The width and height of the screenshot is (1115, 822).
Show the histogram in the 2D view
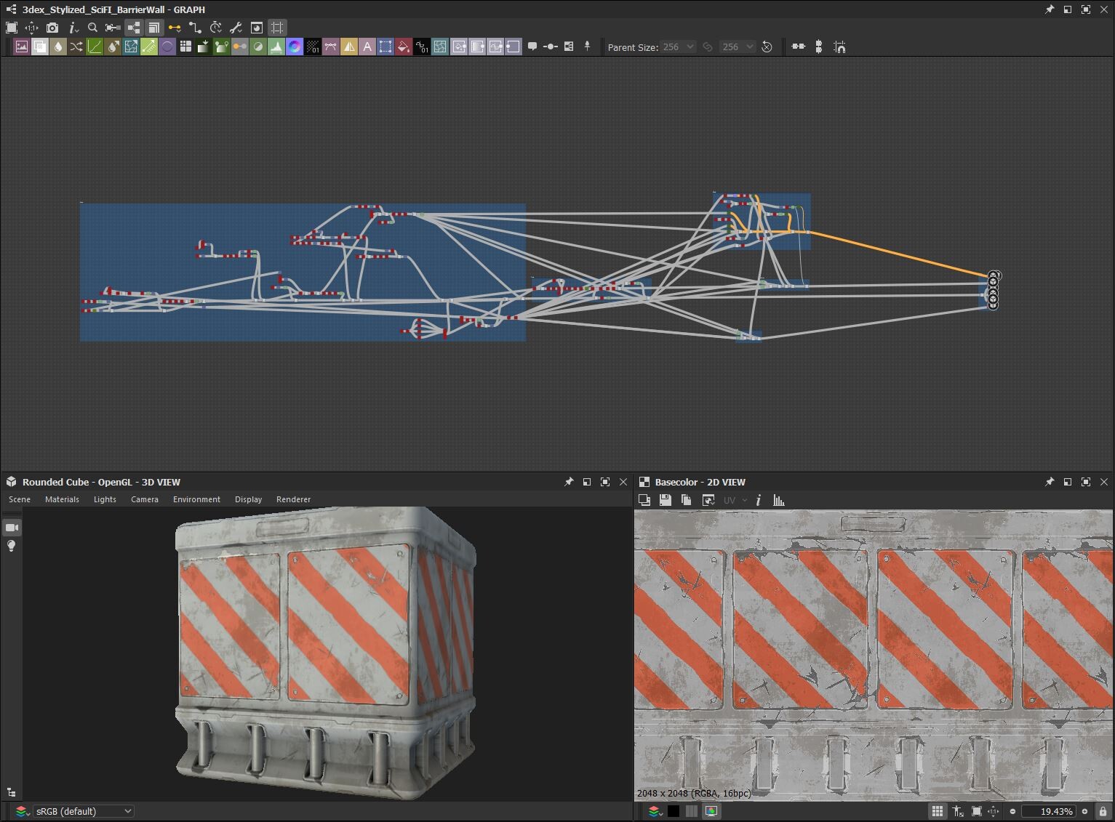pyautogui.click(x=778, y=500)
